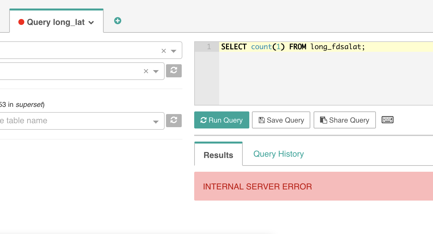This screenshot has height=234, width=433.
Task: Refresh the schema list
Action: pos(174,71)
